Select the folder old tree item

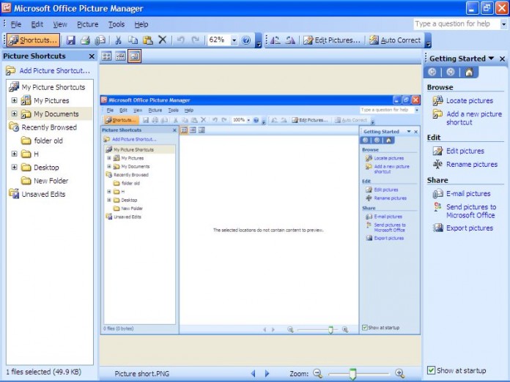point(48,141)
